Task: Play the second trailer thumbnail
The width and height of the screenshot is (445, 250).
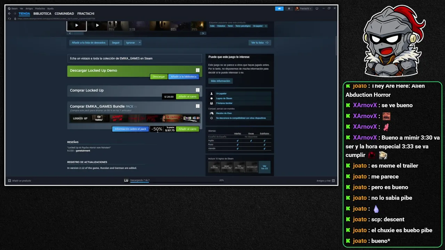Action: [97, 25]
